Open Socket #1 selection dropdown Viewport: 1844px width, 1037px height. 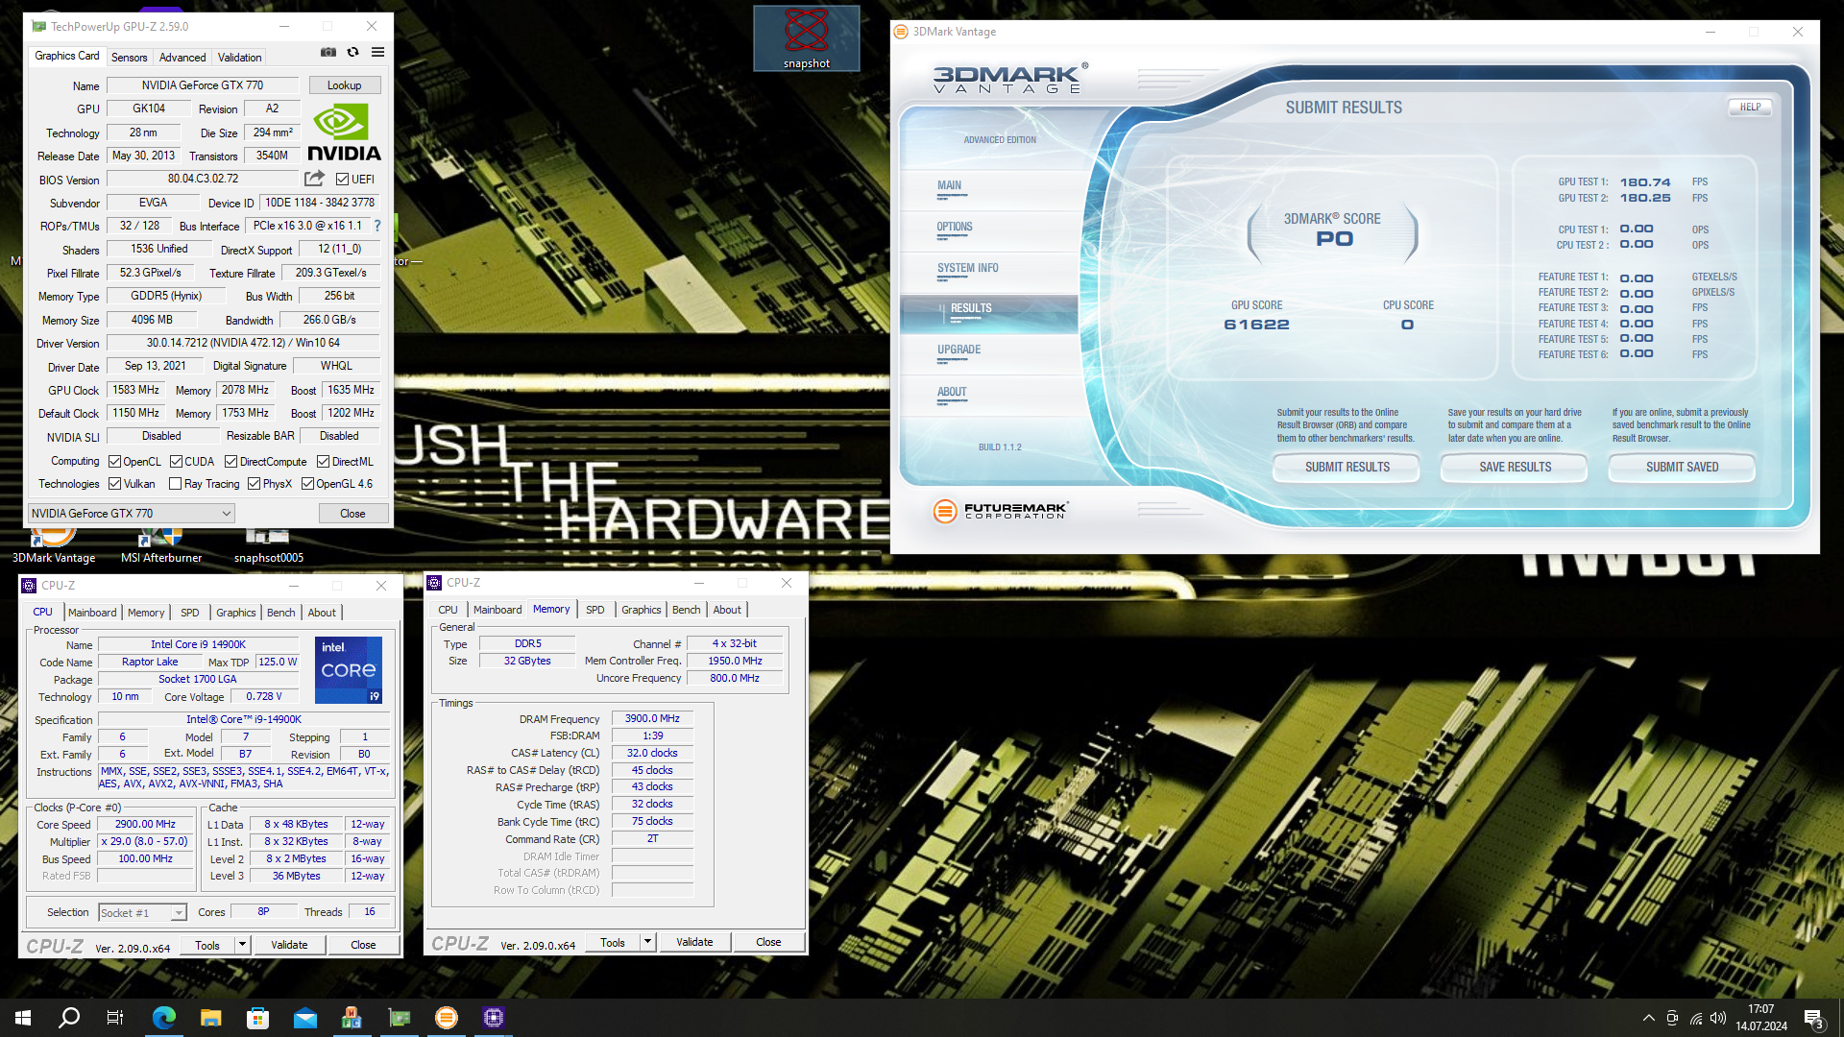[142, 913]
